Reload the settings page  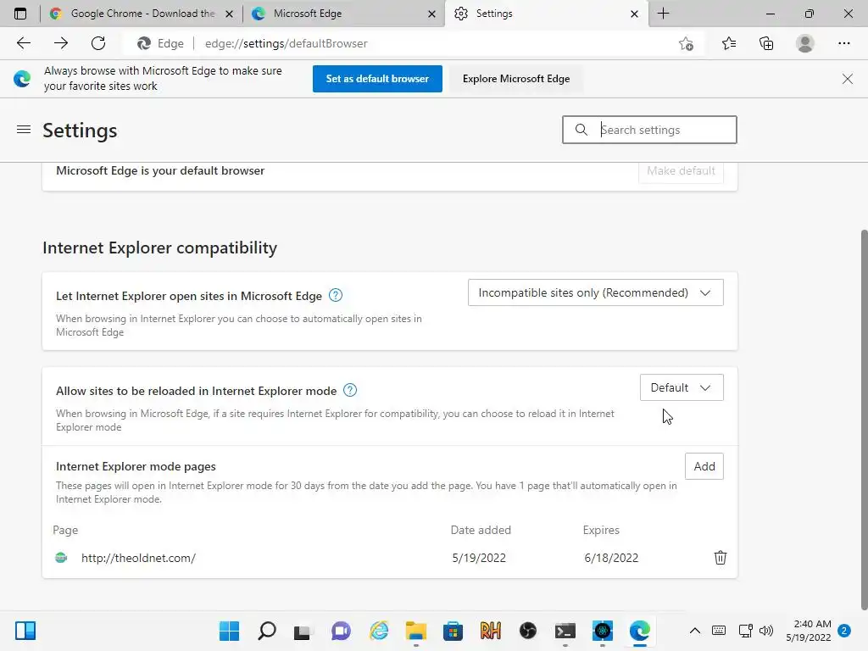98,43
